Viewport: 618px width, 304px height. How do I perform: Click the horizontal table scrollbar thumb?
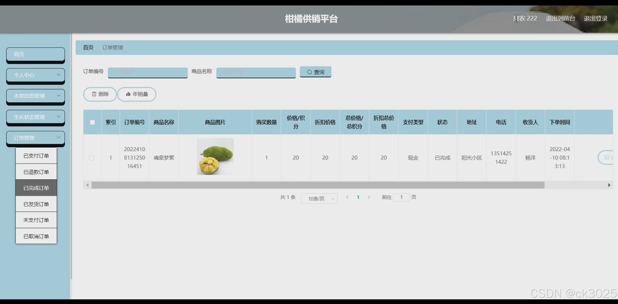317,185
